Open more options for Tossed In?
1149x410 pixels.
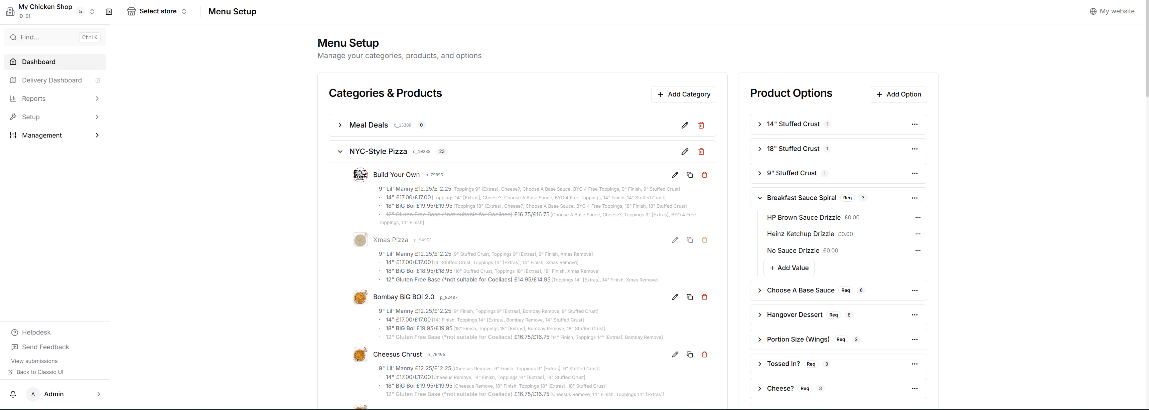click(914, 364)
